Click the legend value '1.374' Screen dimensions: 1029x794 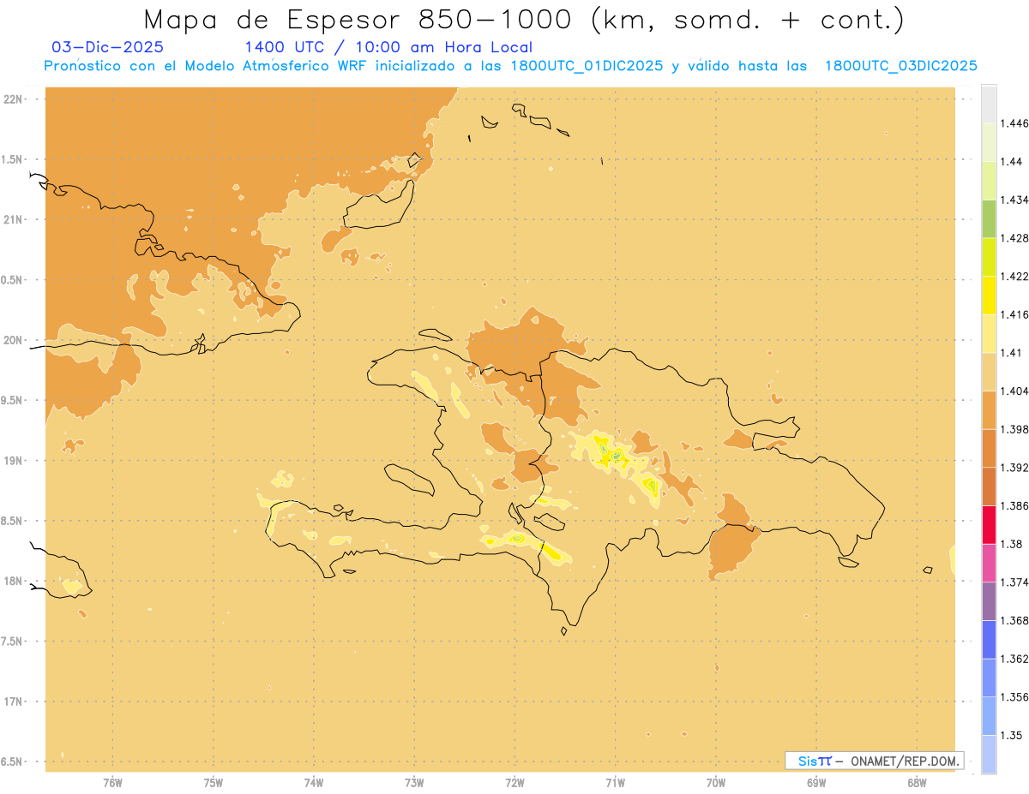click(1014, 582)
